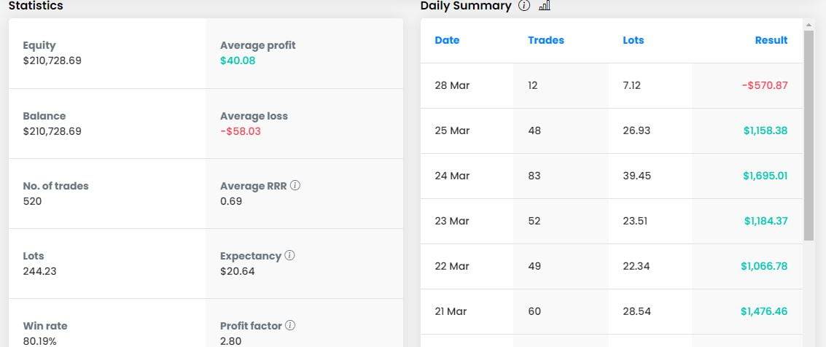Click the $1,695.01 result value
The image size is (826, 347).
point(765,176)
